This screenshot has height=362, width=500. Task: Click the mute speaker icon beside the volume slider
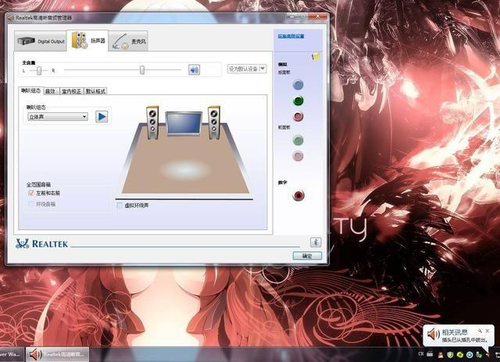(195, 69)
